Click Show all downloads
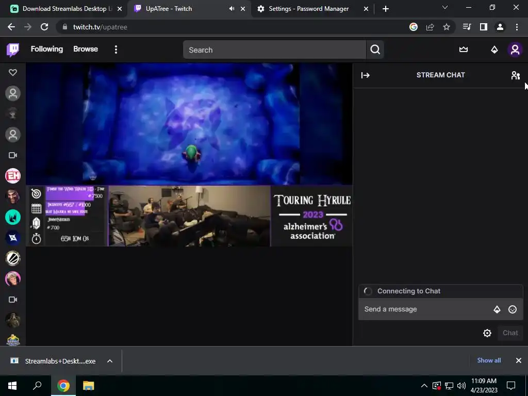528x396 pixels. click(x=489, y=360)
